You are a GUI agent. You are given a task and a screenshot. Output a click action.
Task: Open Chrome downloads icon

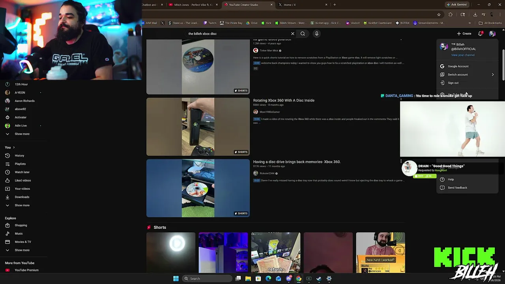[475, 15]
